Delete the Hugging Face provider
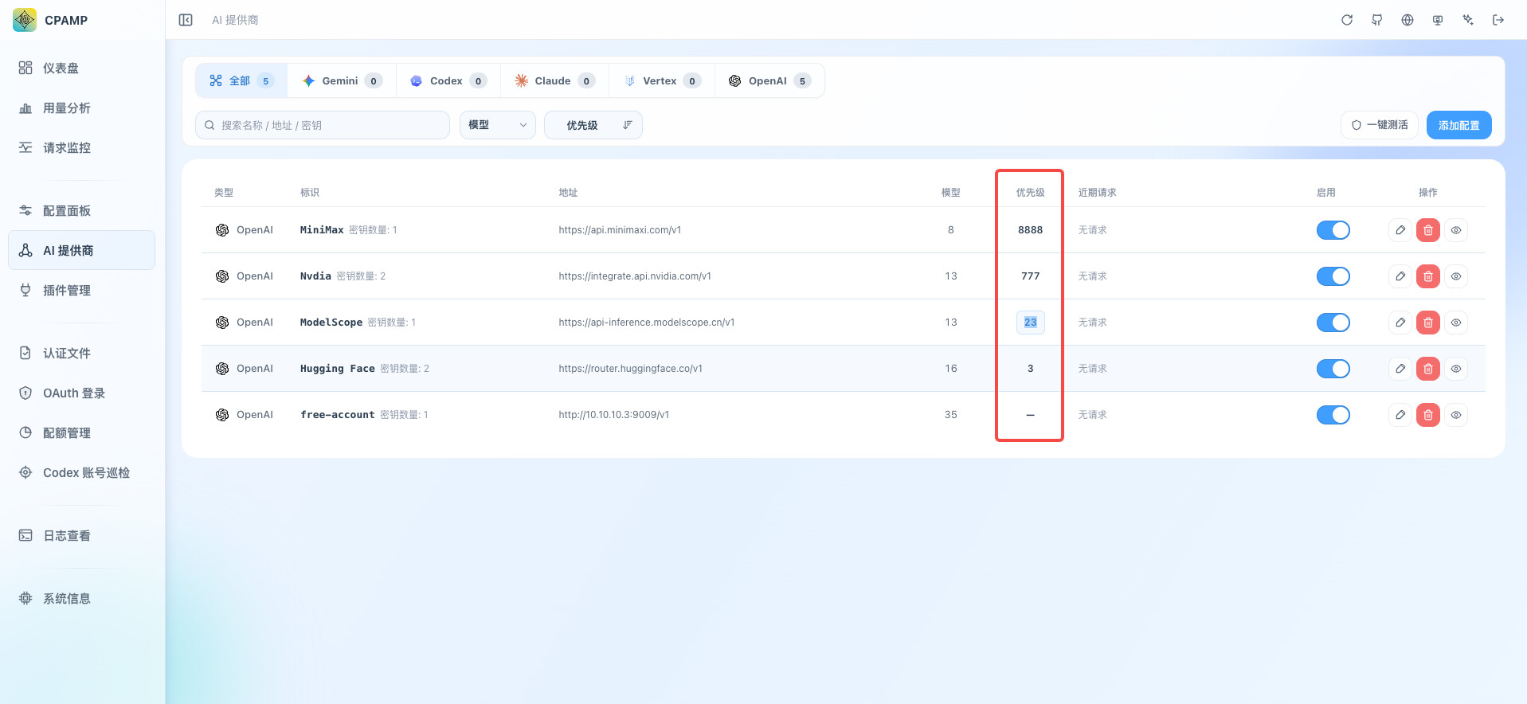This screenshot has height=704, width=1527. tap(1428, 369)
